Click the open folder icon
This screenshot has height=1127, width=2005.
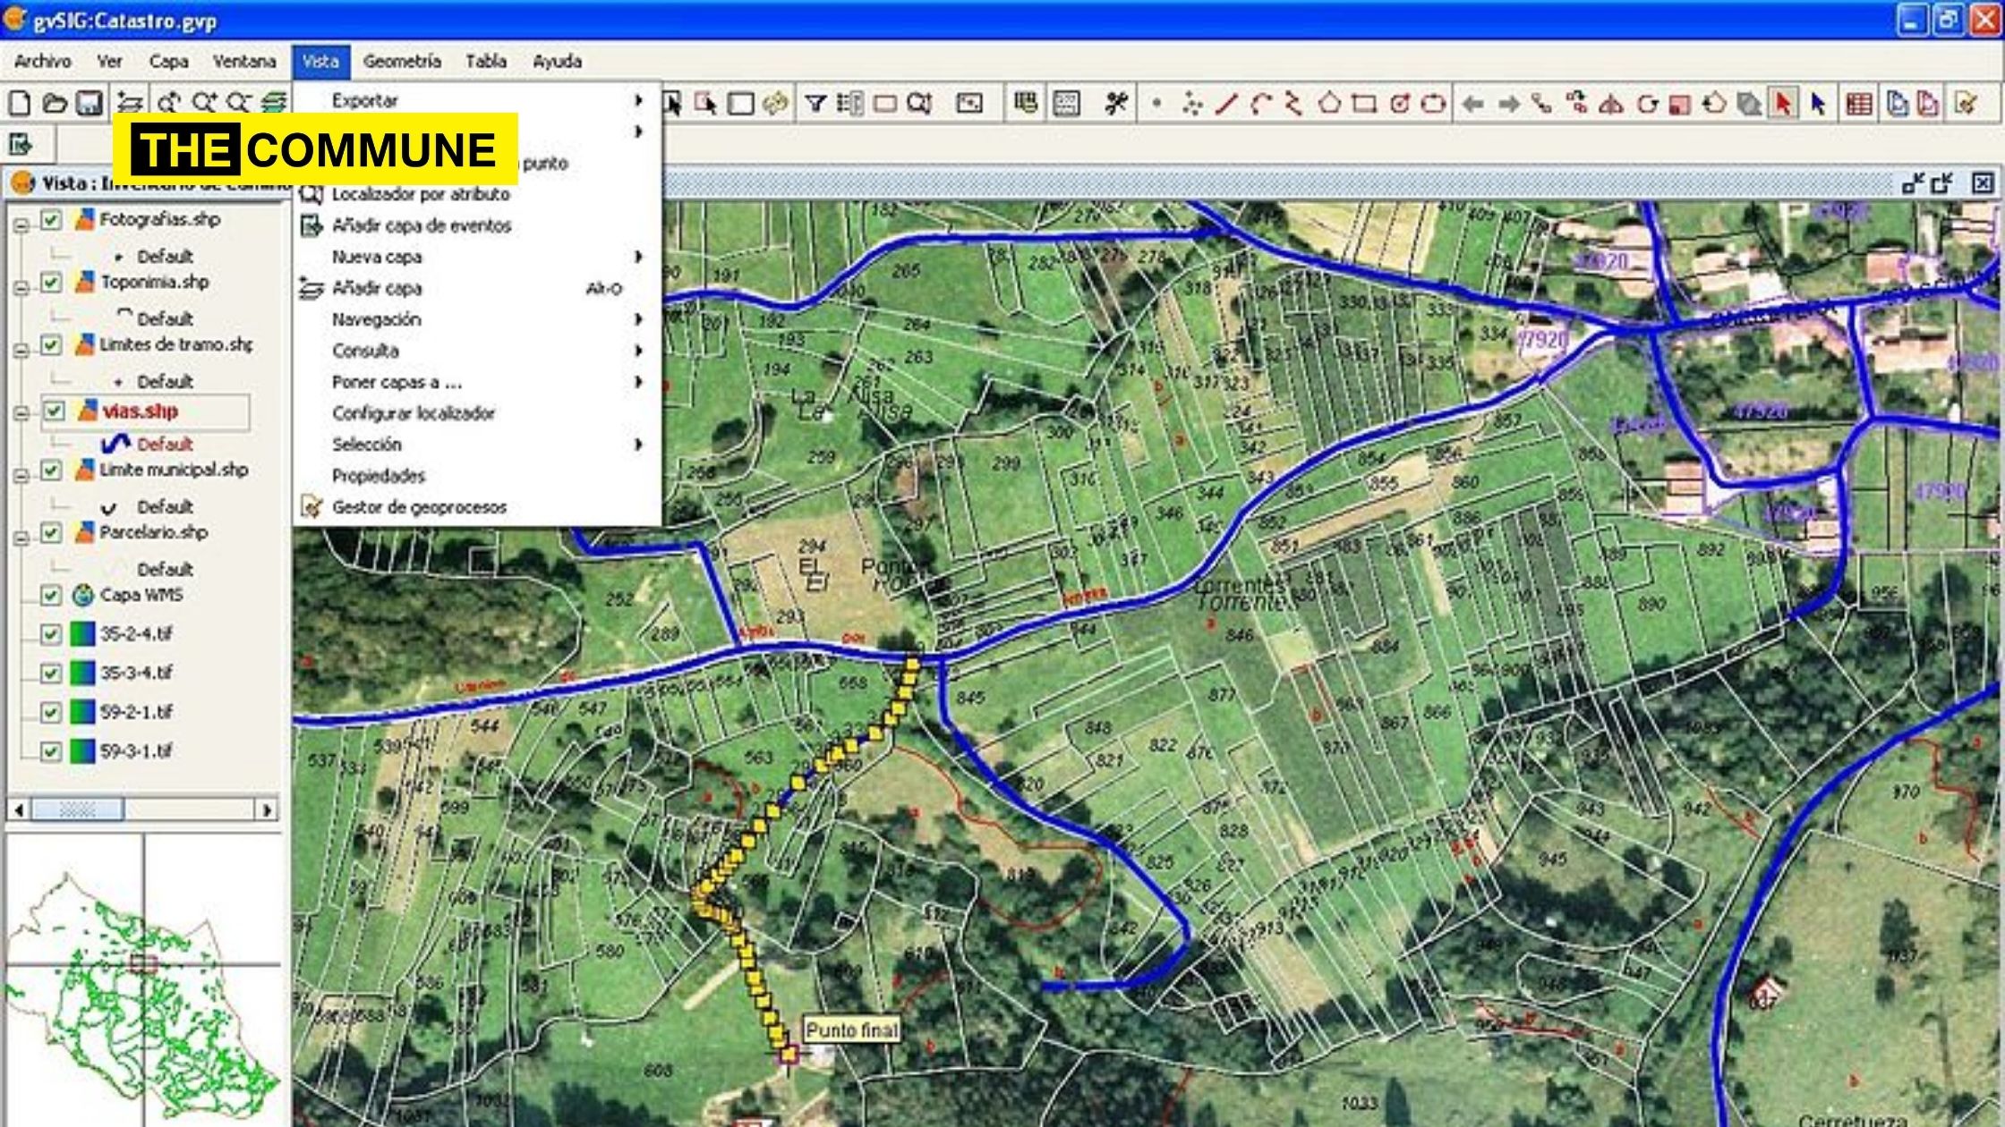[x=55, y=104]
